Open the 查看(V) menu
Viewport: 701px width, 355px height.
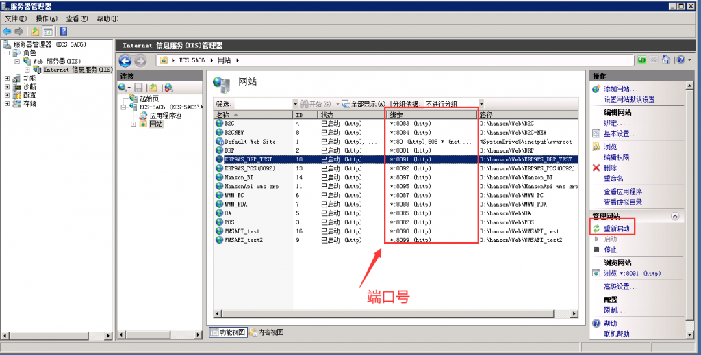click(x=77, y=18)
